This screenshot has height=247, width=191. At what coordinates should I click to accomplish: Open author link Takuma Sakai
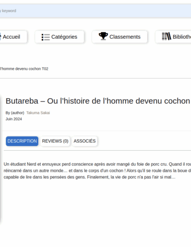[x=38, y=113]
